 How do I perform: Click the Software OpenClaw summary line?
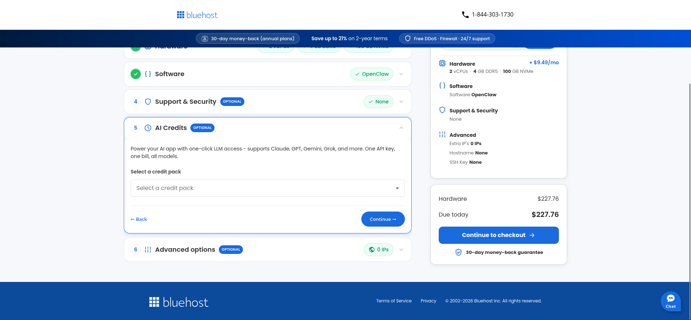(473, 95)
